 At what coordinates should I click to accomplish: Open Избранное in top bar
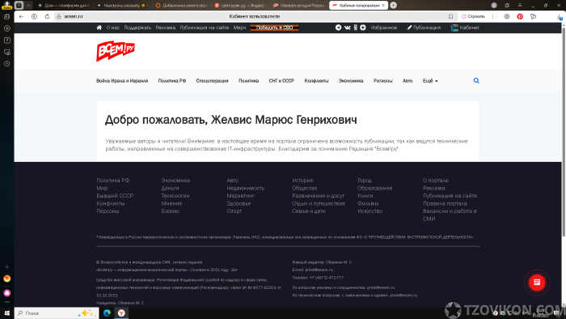[384, 28]
